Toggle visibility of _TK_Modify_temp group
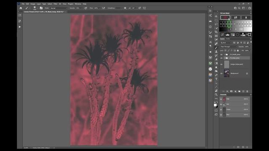 [222, 55]
